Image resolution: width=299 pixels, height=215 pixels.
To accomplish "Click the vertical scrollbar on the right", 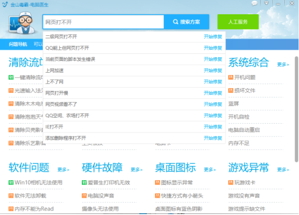I will click(296, 110).
